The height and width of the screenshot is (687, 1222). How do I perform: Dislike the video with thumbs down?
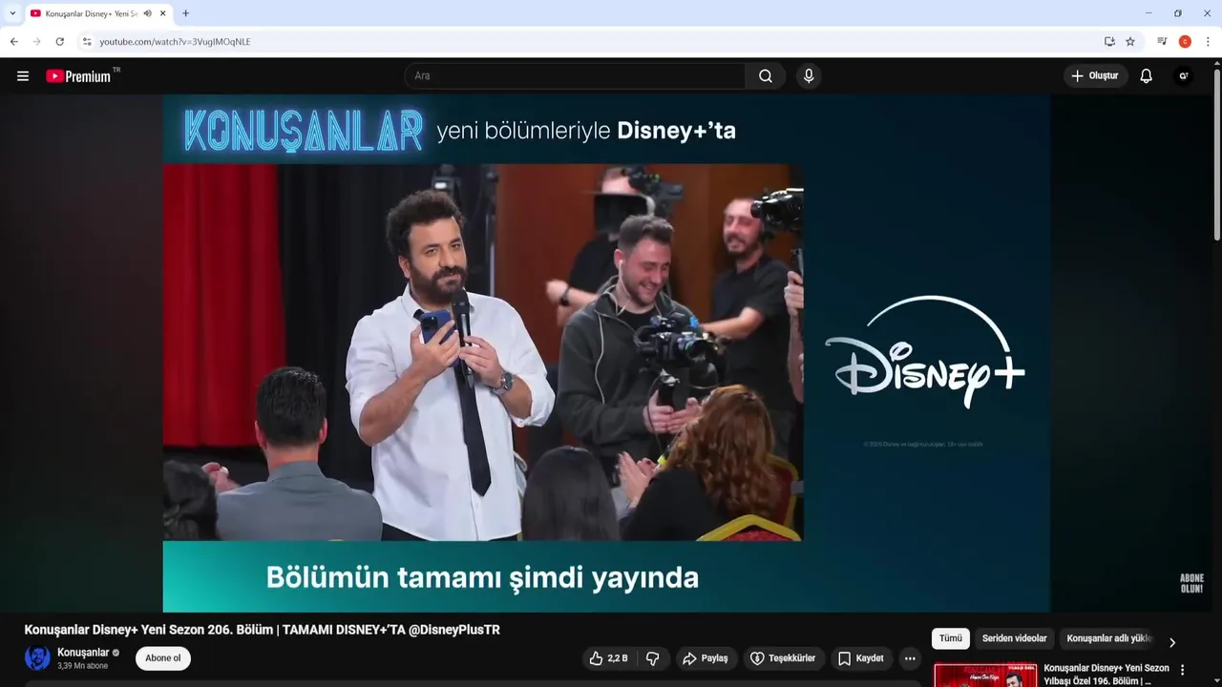click(653, 658)
